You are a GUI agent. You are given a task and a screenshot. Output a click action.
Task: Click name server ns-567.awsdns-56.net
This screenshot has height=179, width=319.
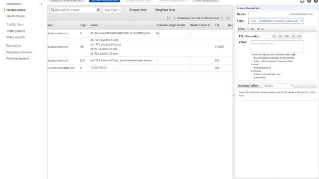[x=104, y=49]
